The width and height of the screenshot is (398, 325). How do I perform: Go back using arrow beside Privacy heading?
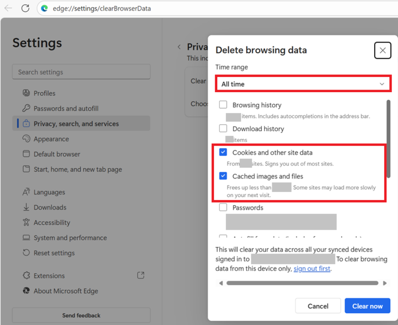tap(179, 47)
